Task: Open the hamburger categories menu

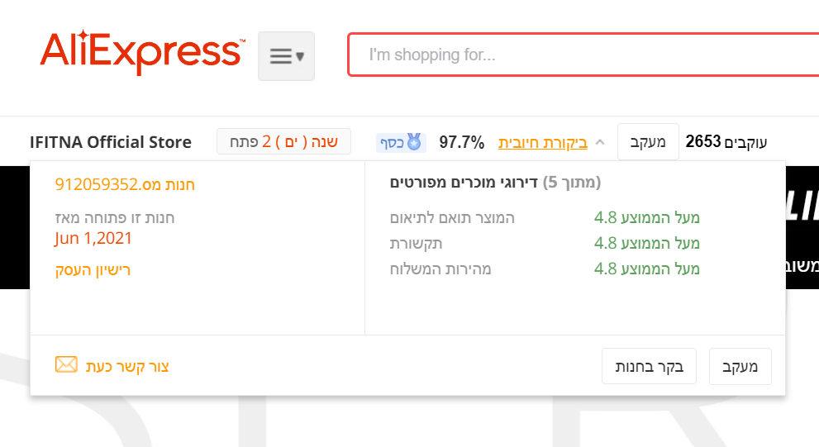Action: (x=286, y=56)
